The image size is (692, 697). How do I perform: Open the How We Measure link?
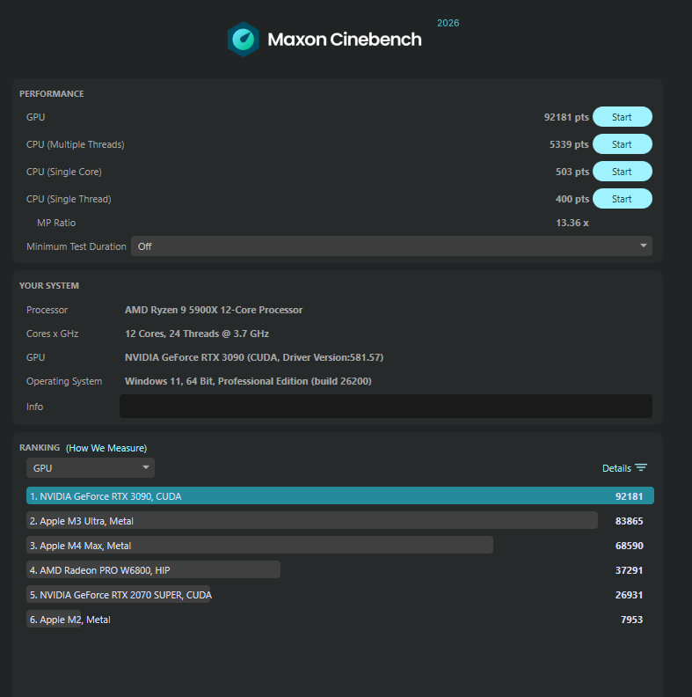tap(106, 448)
